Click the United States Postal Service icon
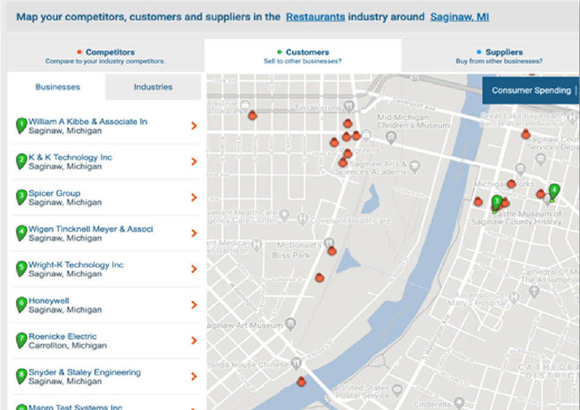The width and height of the screenshot is (580, 410). tap(397, 389)
